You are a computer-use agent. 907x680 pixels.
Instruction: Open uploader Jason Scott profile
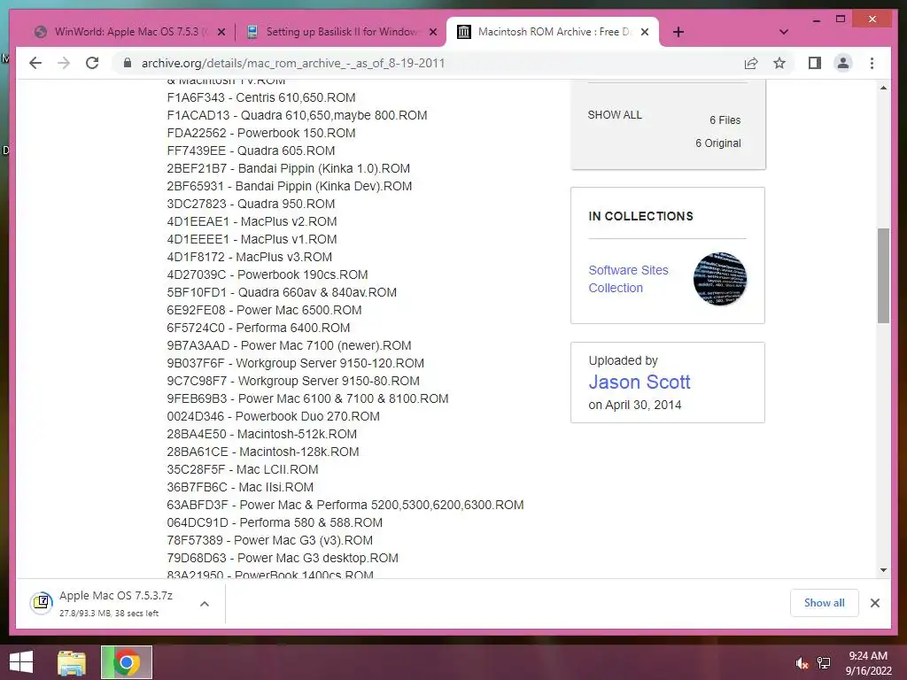640,382
